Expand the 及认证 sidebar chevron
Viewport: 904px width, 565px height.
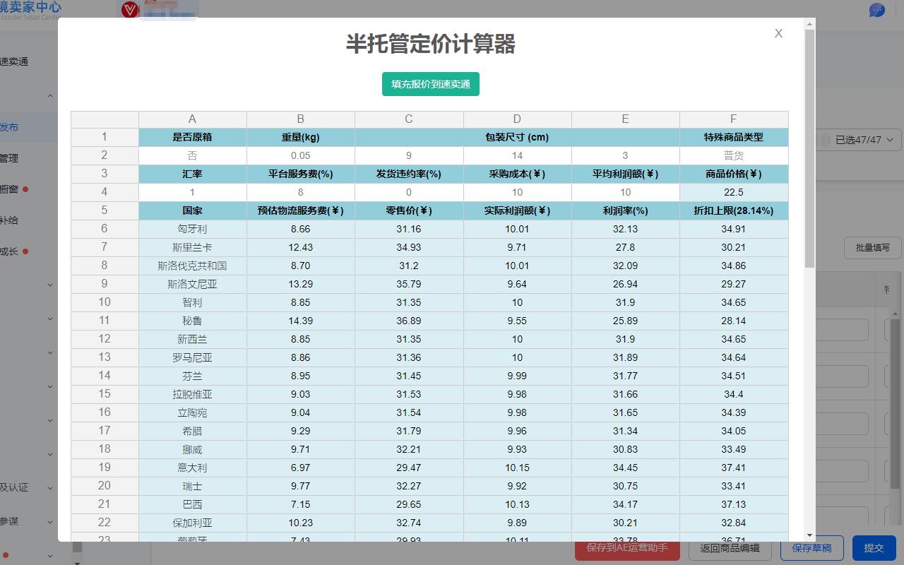(50, 488)
